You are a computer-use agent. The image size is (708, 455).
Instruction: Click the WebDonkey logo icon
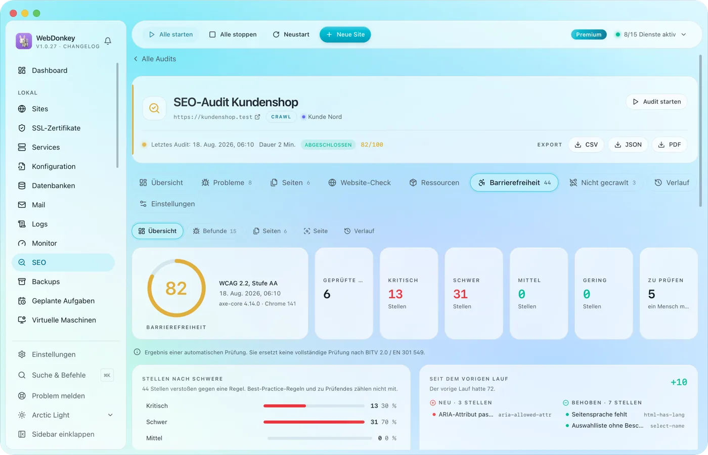(24, 41)
